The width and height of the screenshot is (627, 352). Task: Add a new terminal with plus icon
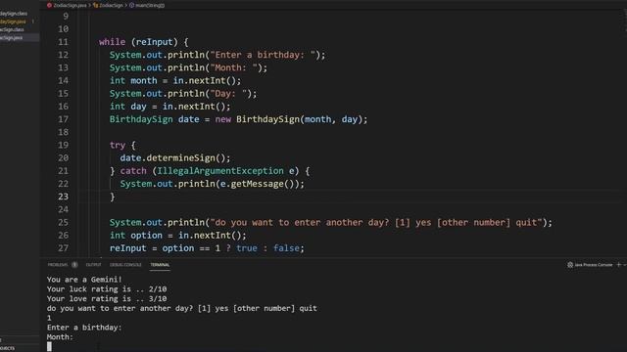coord(618,265)
